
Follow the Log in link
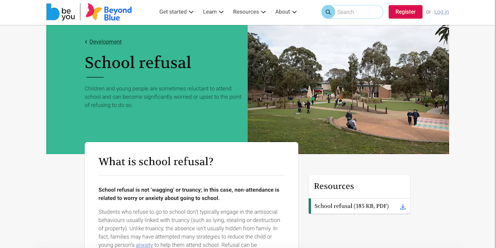(x=441, y=12)
